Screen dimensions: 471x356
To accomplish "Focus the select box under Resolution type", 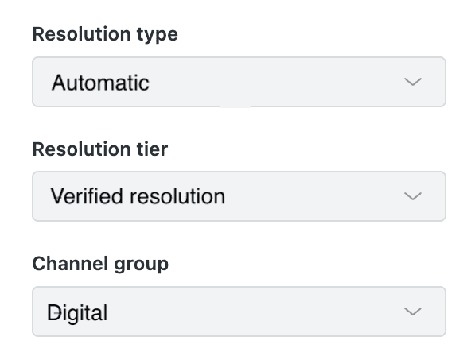I will coord(239,82).
